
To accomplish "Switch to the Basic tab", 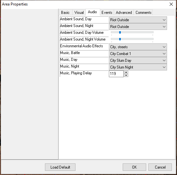I will pos(66,13).
